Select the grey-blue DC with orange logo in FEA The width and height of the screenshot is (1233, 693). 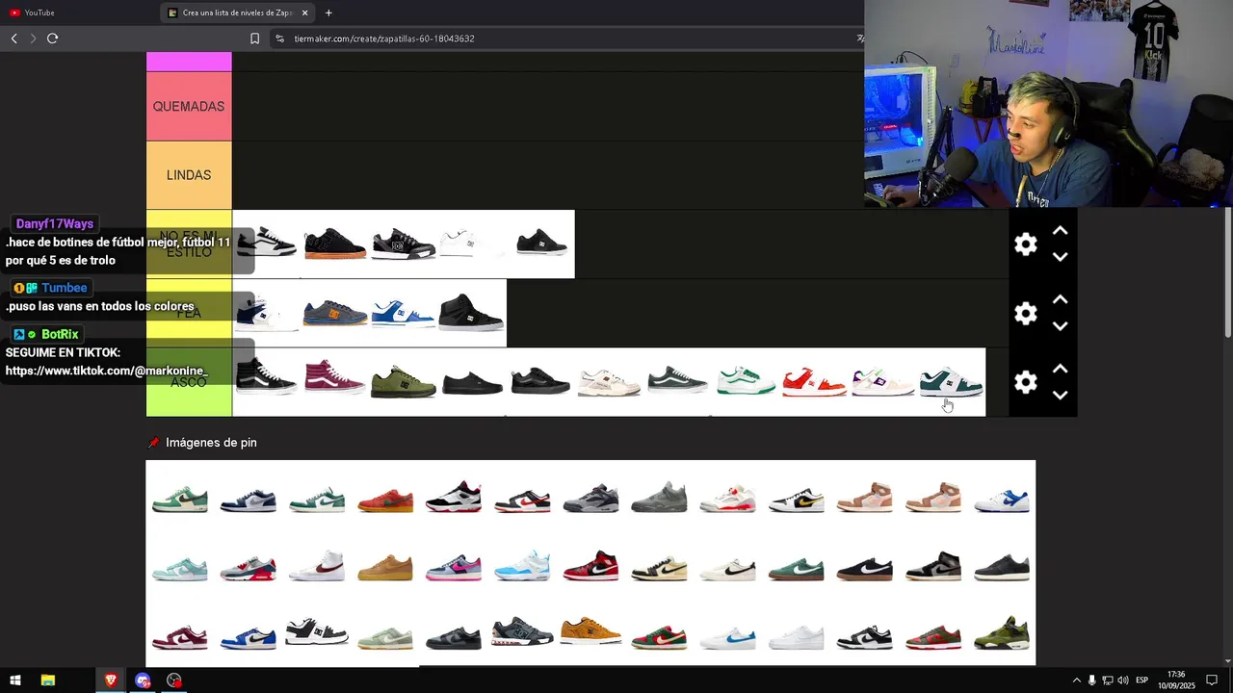(x=335, y=314)
